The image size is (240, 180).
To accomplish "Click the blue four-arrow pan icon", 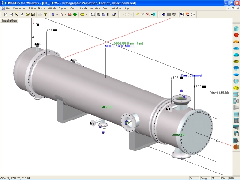I will tap(164, 15).
